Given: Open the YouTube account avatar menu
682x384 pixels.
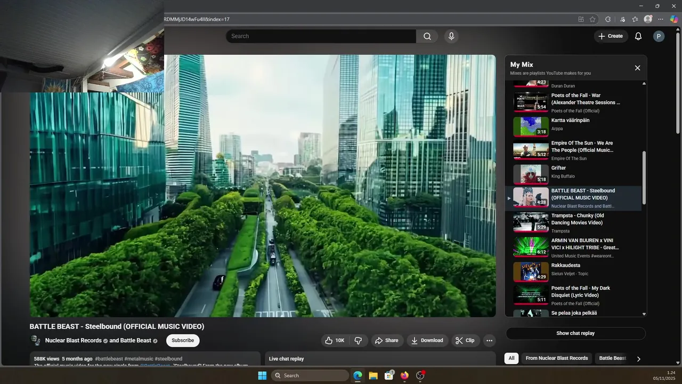Looking at the screenshot, I should [659, 36].
